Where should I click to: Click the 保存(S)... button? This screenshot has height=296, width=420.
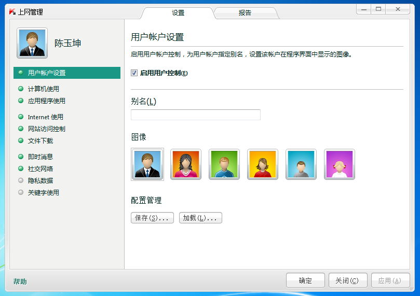pos(152,218)
